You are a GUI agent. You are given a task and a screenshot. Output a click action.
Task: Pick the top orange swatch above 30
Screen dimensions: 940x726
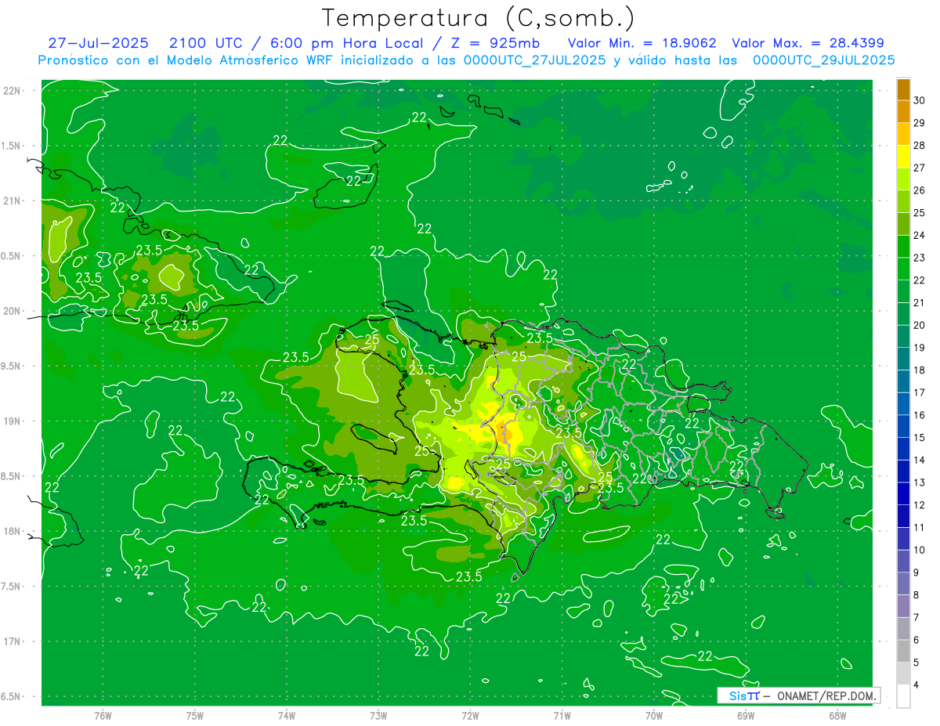pos(904,89)
